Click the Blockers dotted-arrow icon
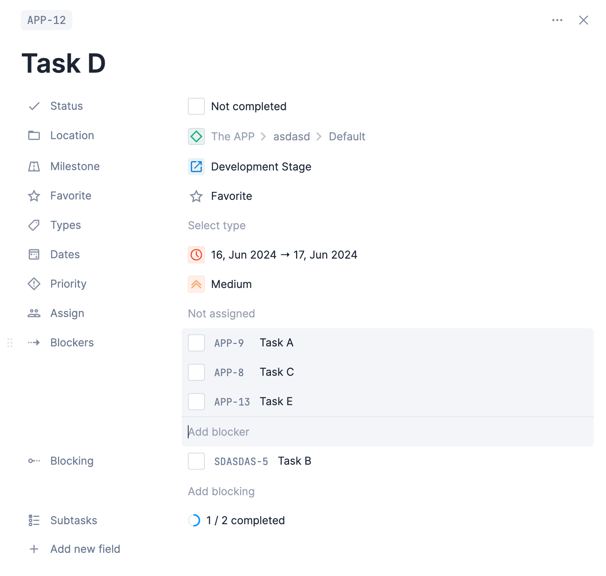Viewport: 606px width, 576px height. (34, 343)
